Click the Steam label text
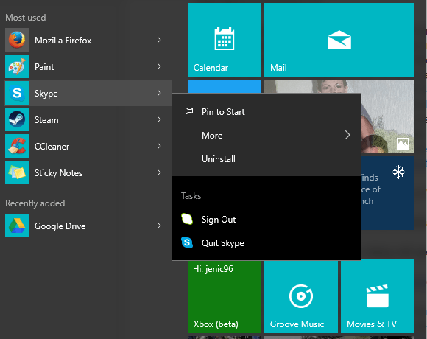Viewport: 427px width, 339px height. (46, 120)
